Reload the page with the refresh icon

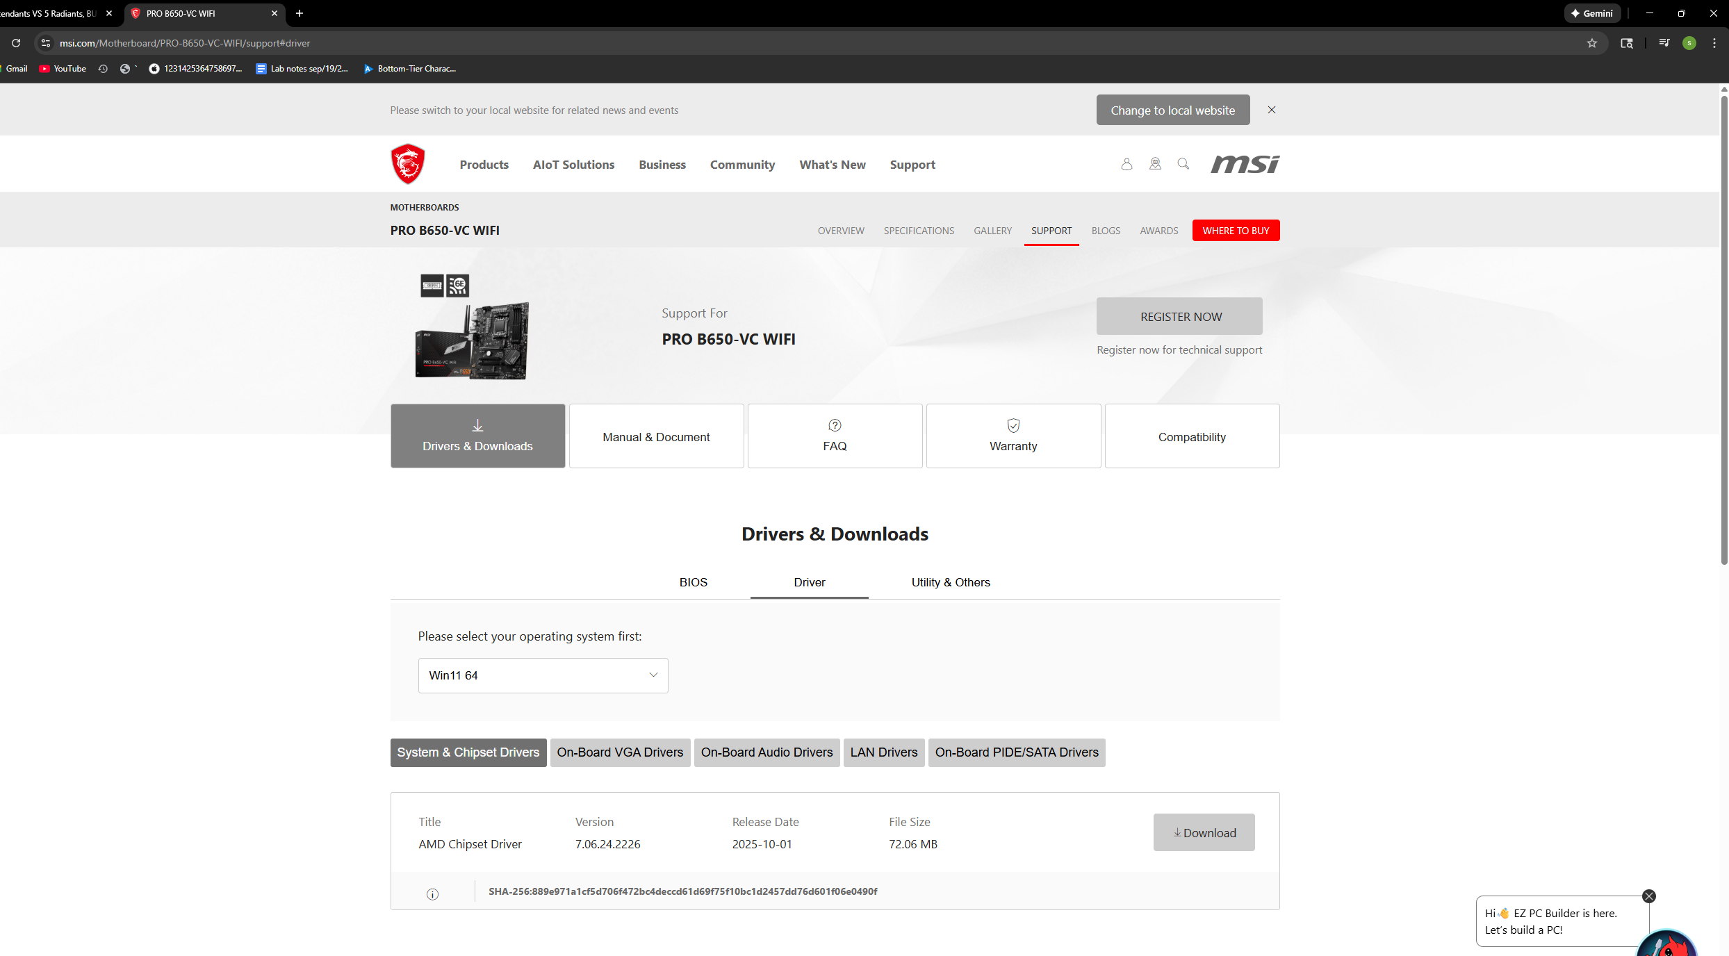16,43
